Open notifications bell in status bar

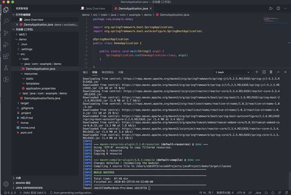pos(287,193)
